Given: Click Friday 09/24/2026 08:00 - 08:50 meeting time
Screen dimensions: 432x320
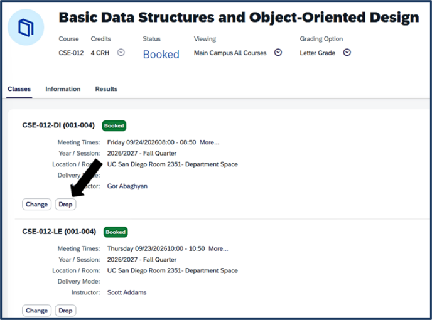Looking at the screenshot, I should pyautogui.click(x=151, y=142).
